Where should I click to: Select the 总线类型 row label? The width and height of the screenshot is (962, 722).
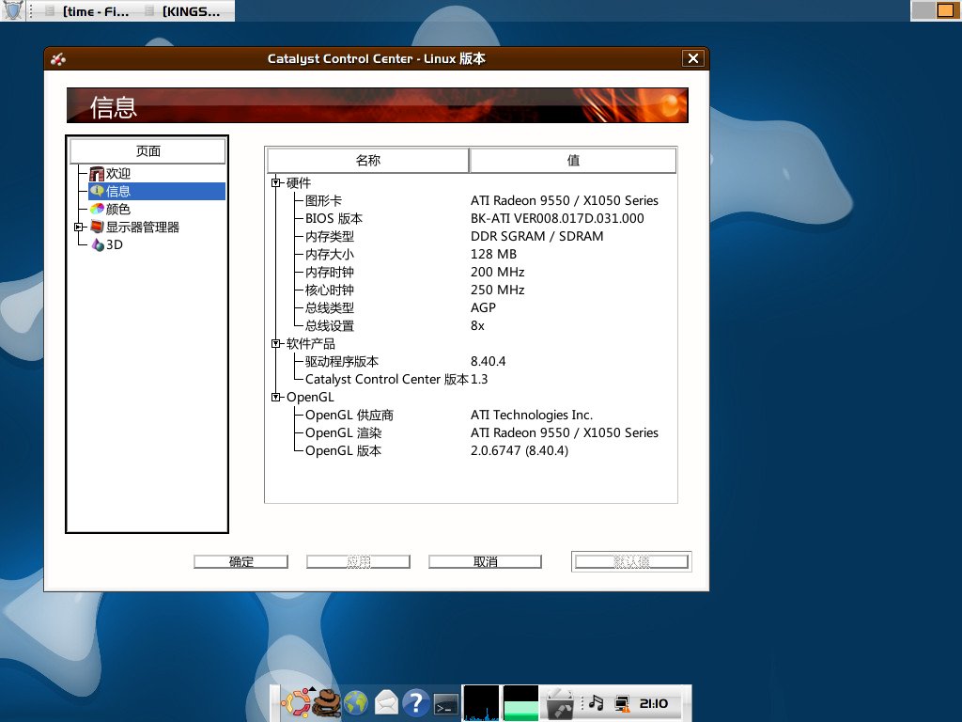click(x=330, y=307)
